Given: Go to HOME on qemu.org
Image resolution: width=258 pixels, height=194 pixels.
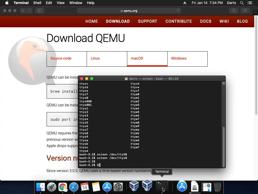Looking at the screenshot, I should 92,21.
